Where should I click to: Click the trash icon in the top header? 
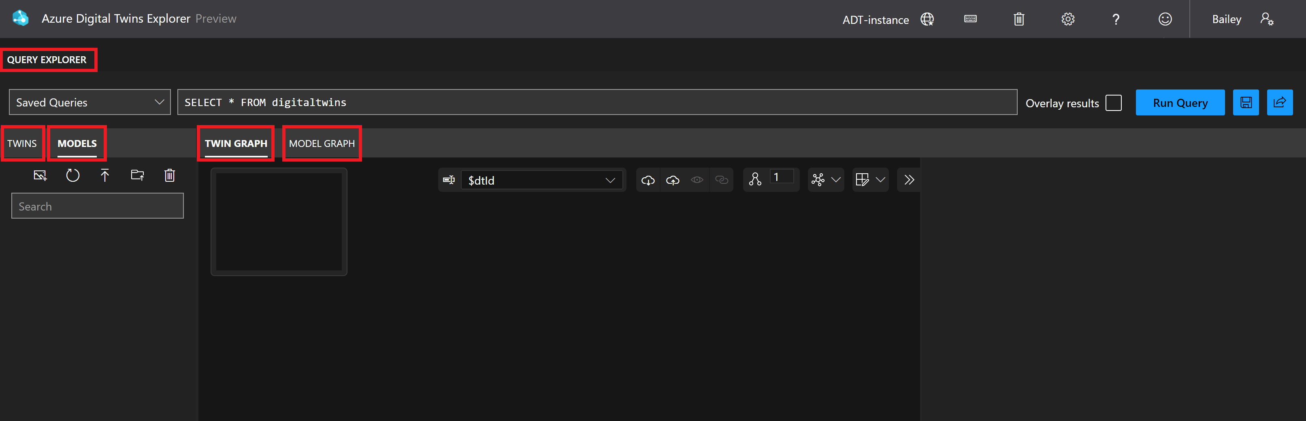coord(1019,19)
